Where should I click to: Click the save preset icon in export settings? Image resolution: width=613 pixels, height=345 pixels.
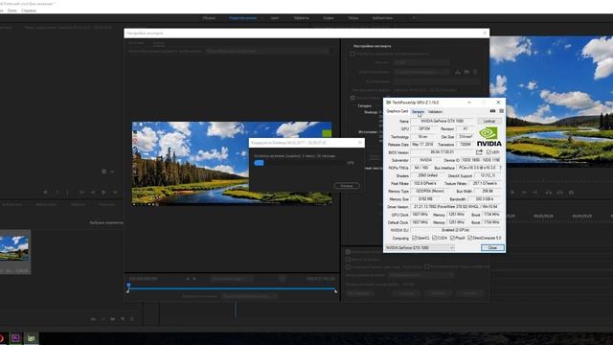(458, 72)
